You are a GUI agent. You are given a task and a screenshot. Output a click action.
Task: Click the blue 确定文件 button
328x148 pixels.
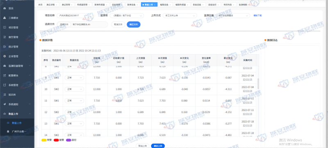134,25
